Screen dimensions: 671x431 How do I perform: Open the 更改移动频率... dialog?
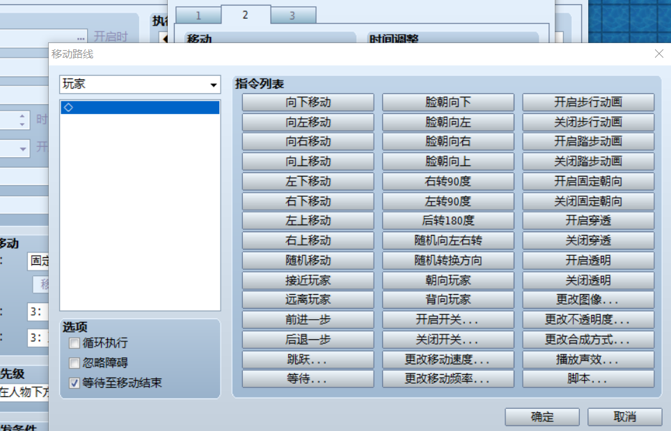tap(448, 379)
